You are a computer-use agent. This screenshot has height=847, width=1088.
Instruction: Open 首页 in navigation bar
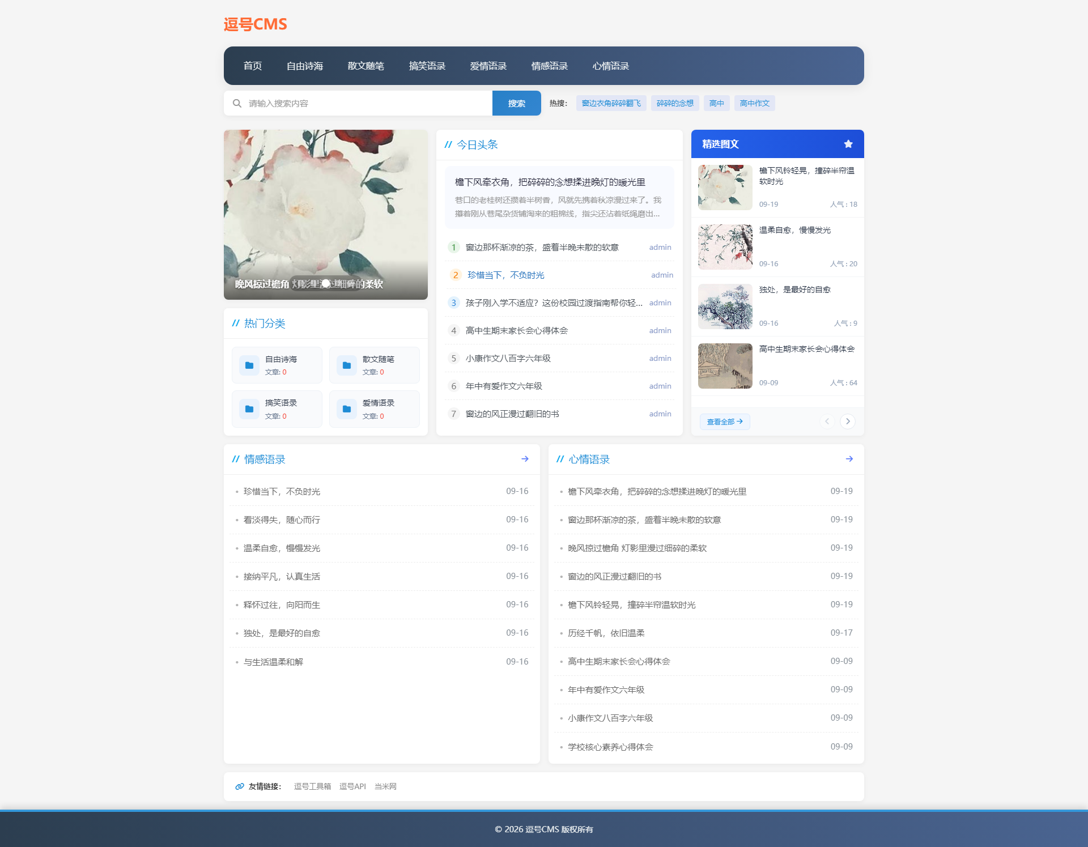click(253, 66)
